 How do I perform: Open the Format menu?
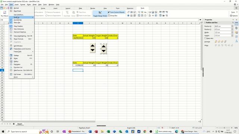click(x=22, y=4)
